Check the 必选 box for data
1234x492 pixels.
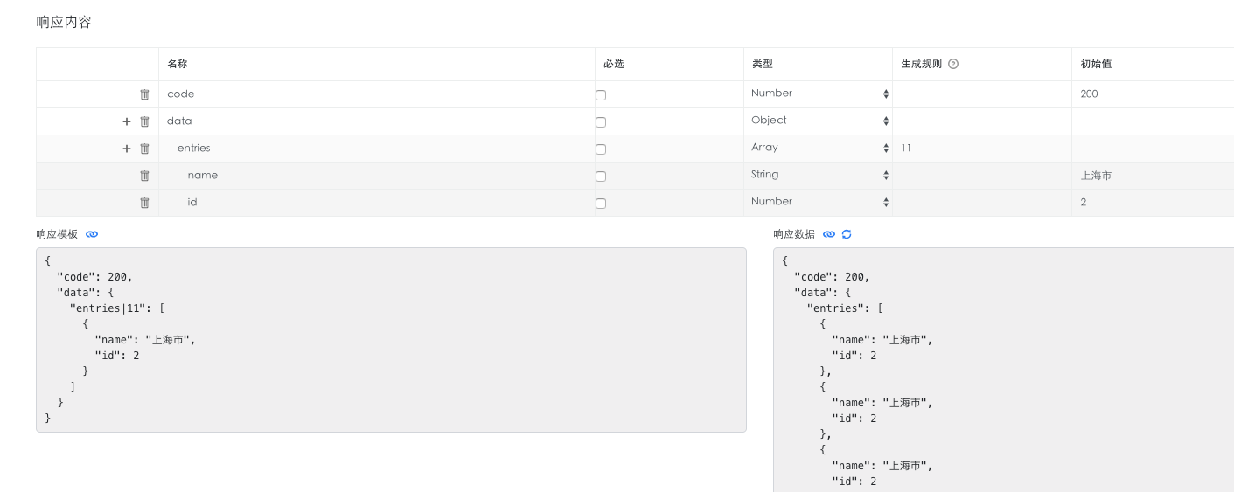601,122
